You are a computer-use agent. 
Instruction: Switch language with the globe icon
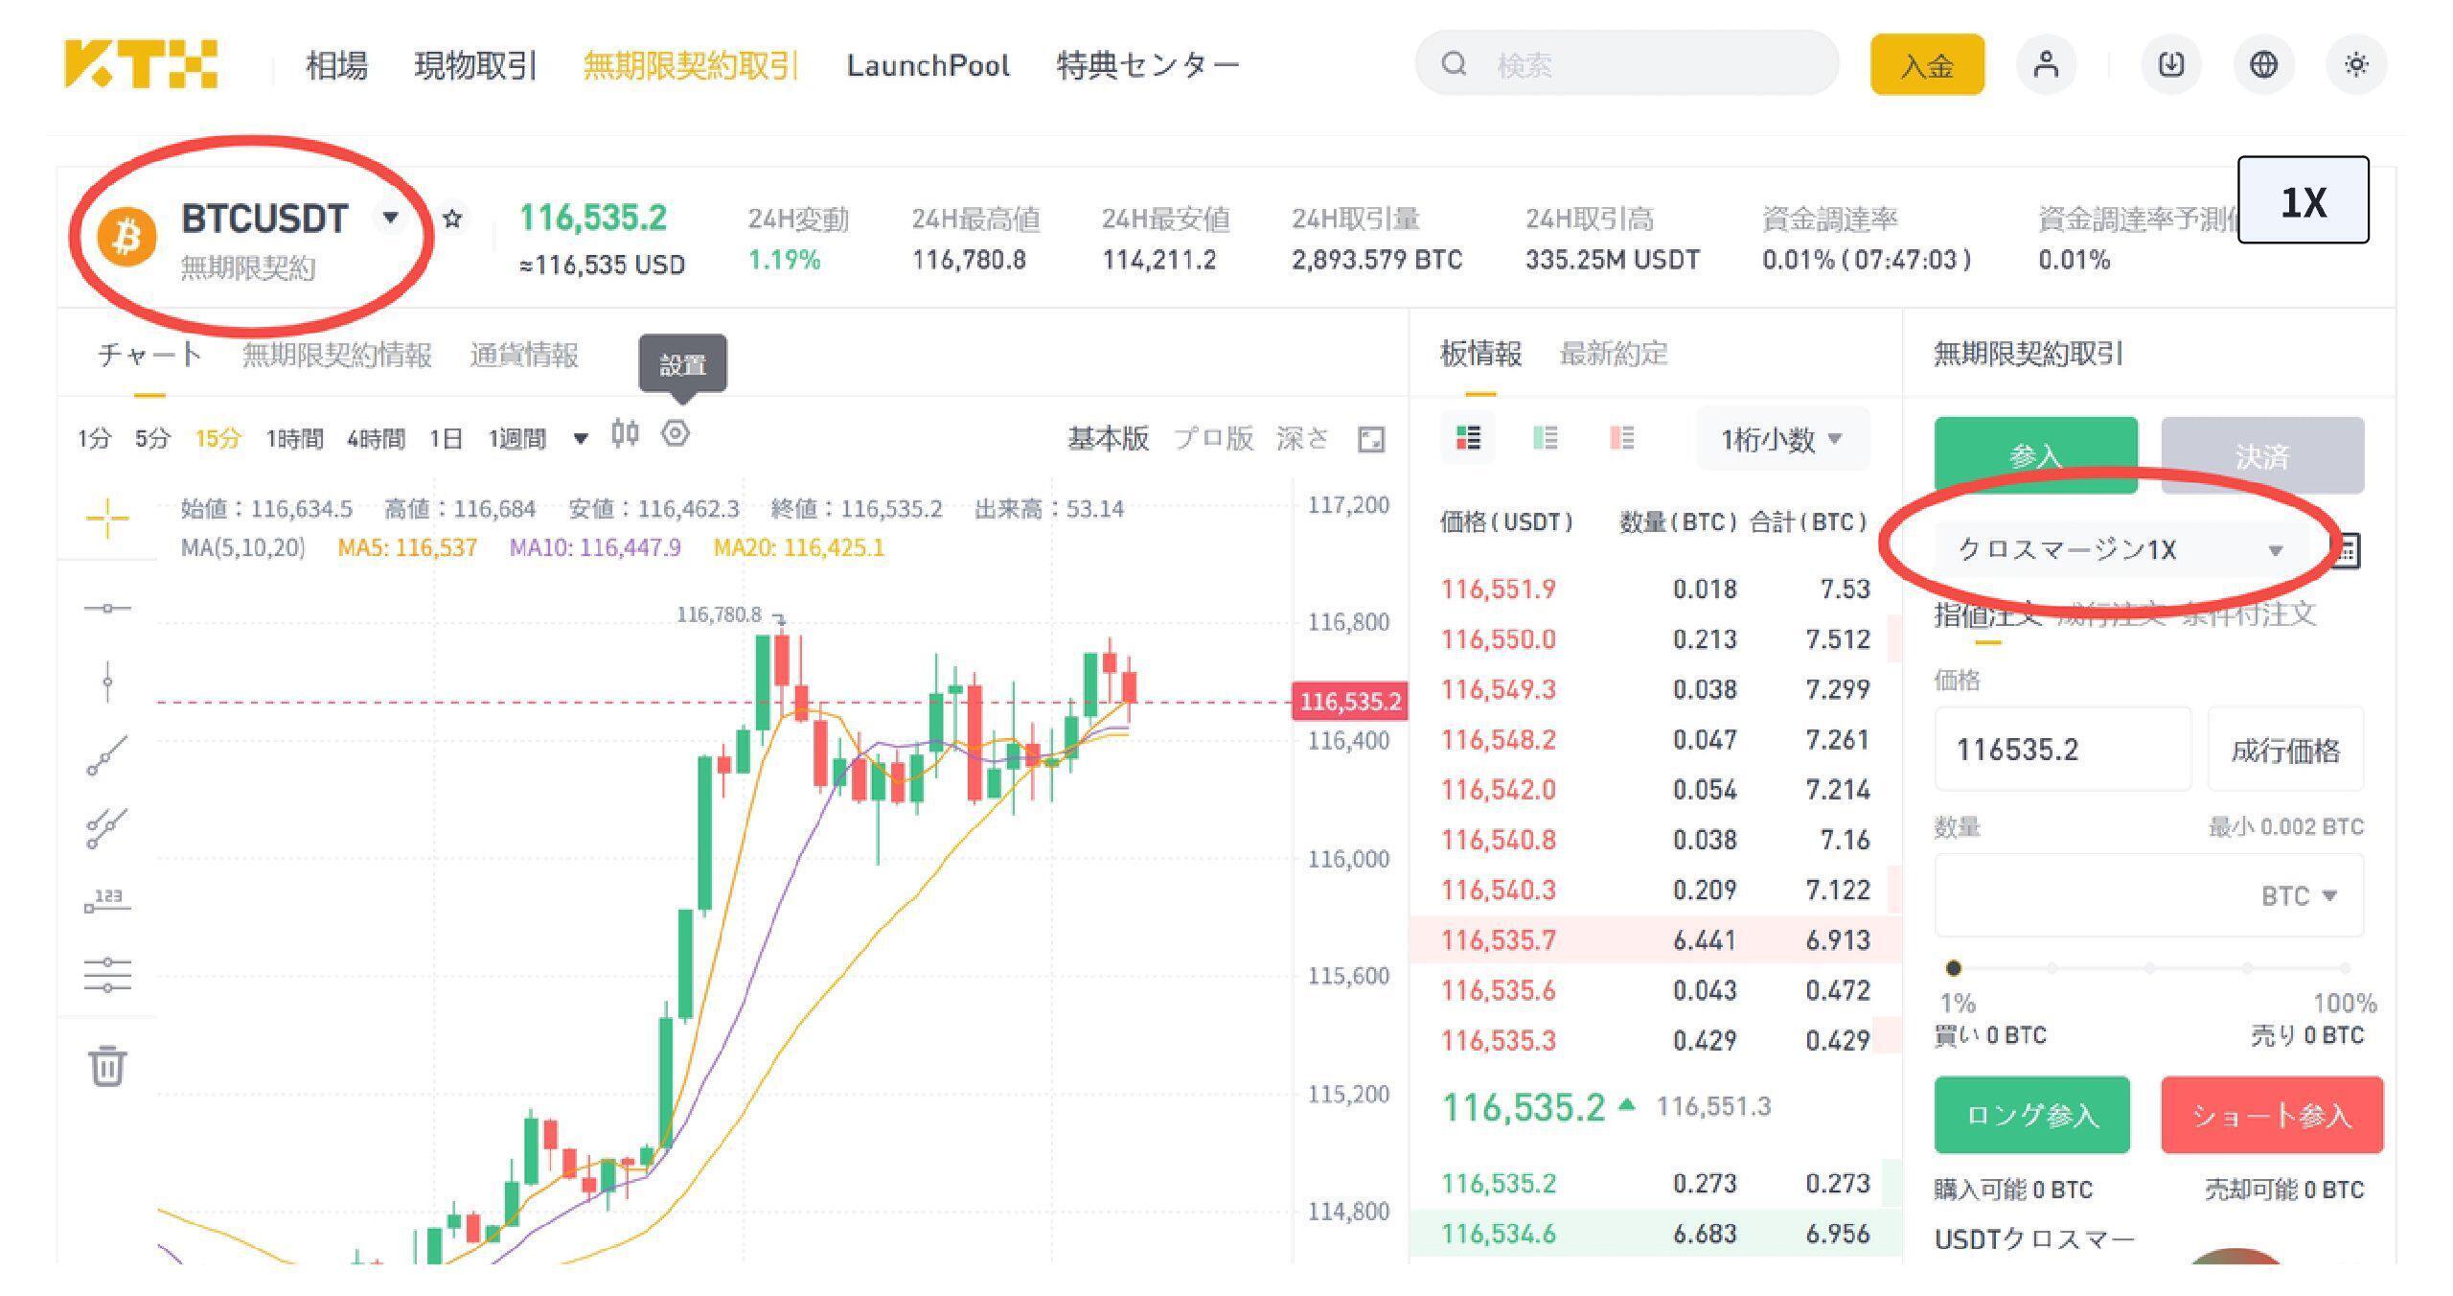(2263, 65)
